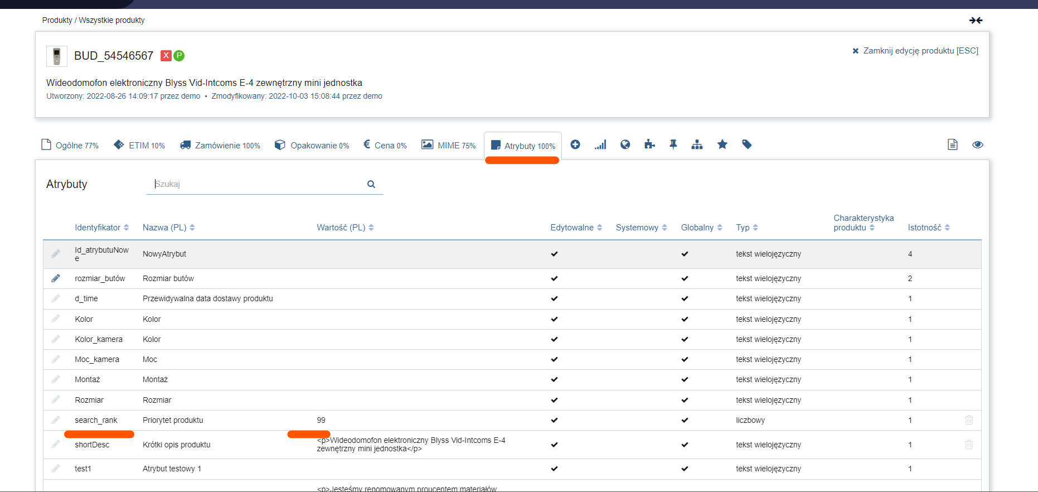Click pencil icon for d_time row
The width and height of the screenshot is (1038, 492).
point(56,298)
